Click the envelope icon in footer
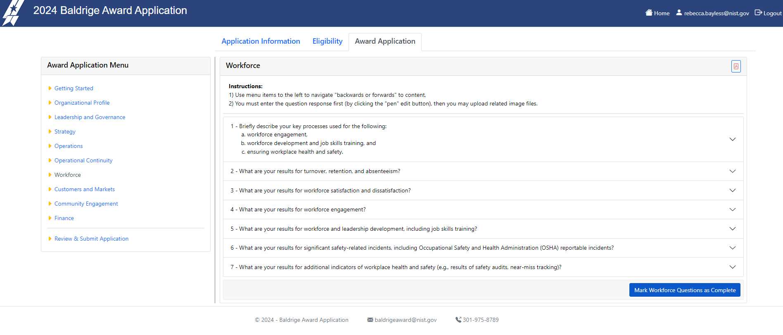The height and width of the screenshot is (335, 783). pyautogui.click(x=370, y=320)
